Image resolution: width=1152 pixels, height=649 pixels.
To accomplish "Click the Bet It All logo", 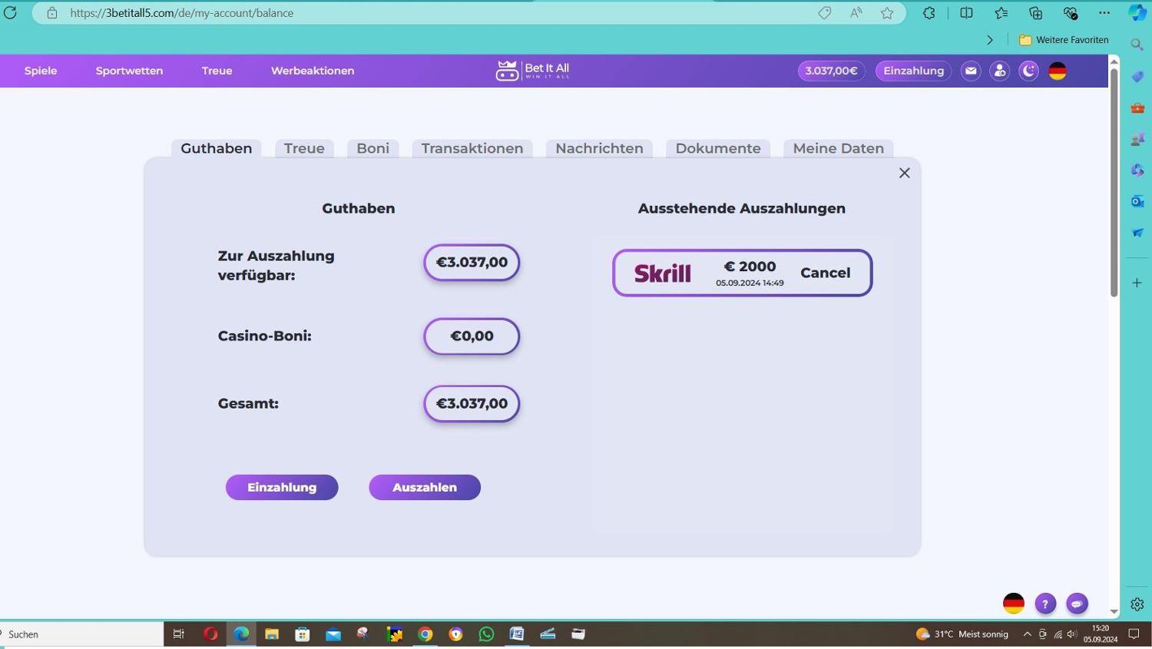I will point(532,71).
